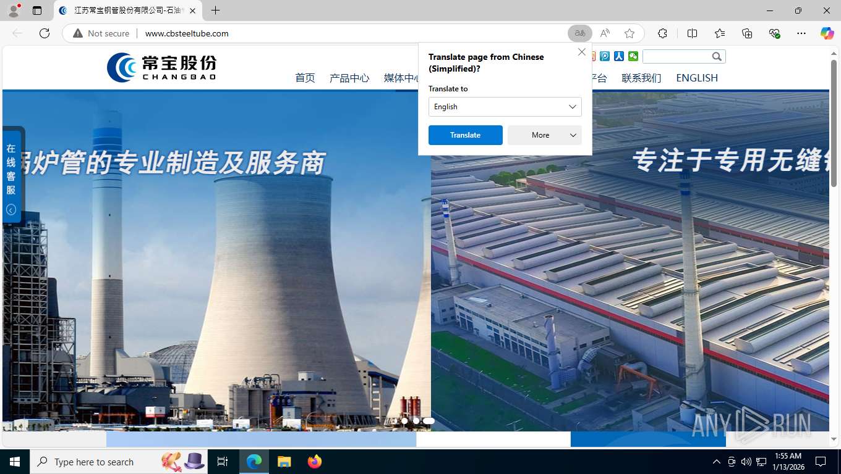
Task: Open Split screen icon
Action: click(692, 33)
